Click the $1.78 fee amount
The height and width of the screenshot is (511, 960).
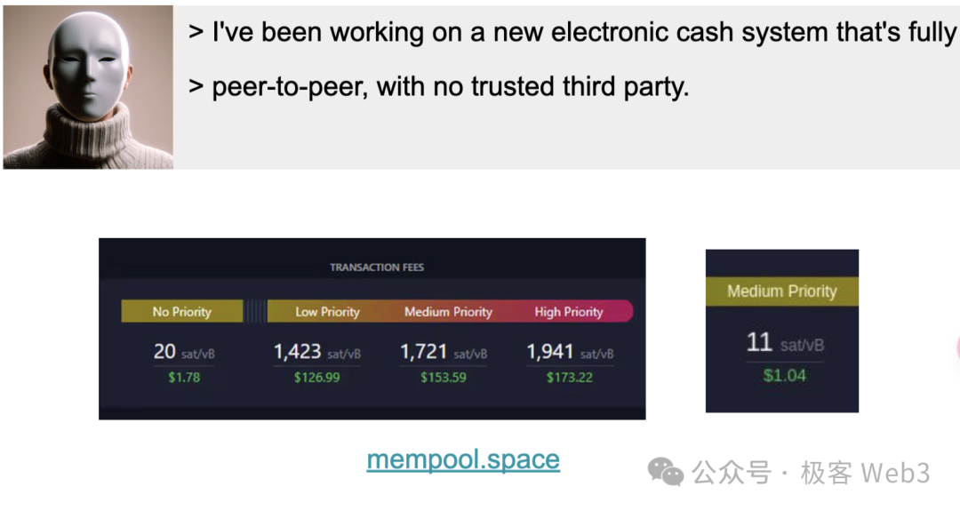click(184, 378)
